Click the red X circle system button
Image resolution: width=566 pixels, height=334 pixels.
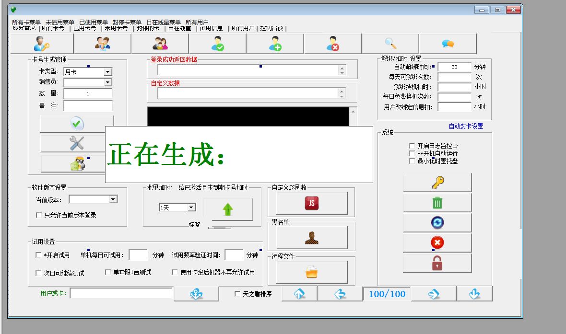(437, 243)
